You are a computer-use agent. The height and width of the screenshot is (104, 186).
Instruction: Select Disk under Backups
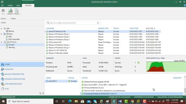[10, 37]
